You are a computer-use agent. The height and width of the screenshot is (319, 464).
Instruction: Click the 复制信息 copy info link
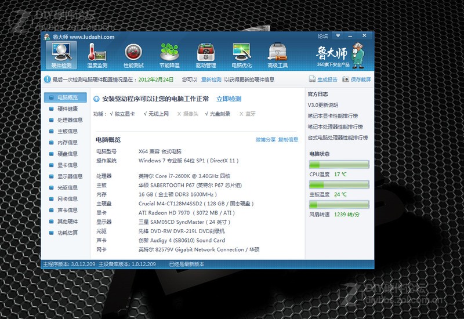(288, 140)
